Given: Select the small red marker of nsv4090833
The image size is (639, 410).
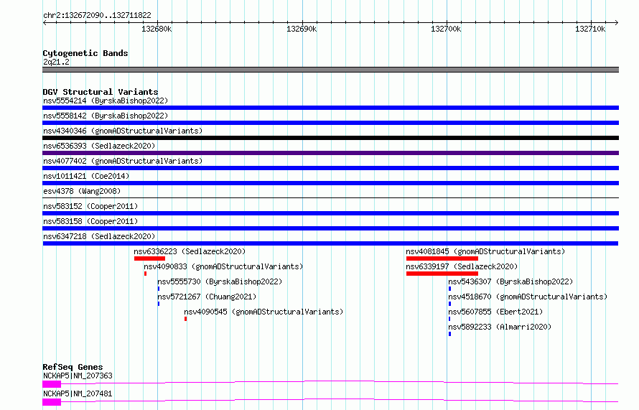Looking at the screenshot, I should tap(146, 274).
